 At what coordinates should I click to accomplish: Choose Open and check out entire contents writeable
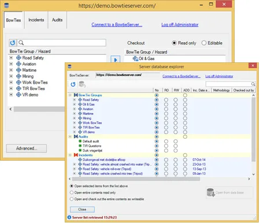[x=72, y=199]
